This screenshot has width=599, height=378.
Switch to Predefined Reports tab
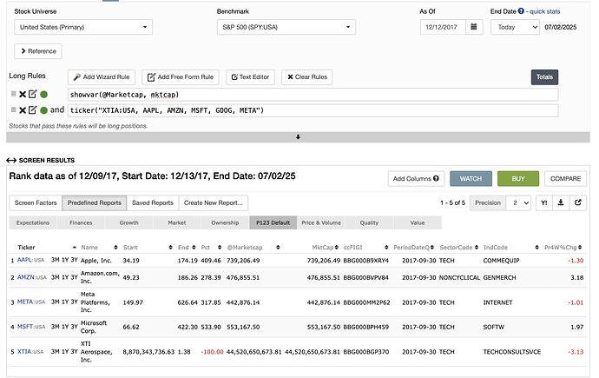pos(95,203)
